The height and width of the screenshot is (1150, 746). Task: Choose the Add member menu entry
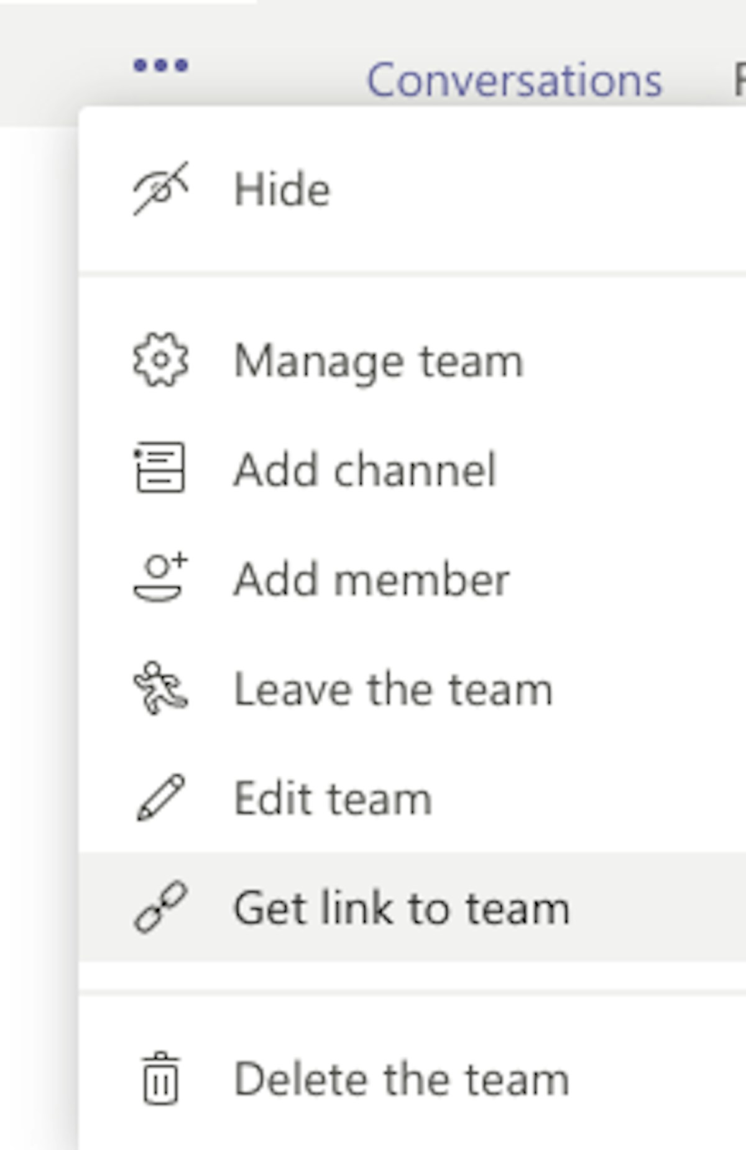(x=371, y=579)
